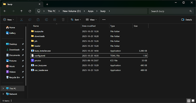Screen dimensions: 196x103
Task: Select the jdk folder name
Action: [36, 41]
